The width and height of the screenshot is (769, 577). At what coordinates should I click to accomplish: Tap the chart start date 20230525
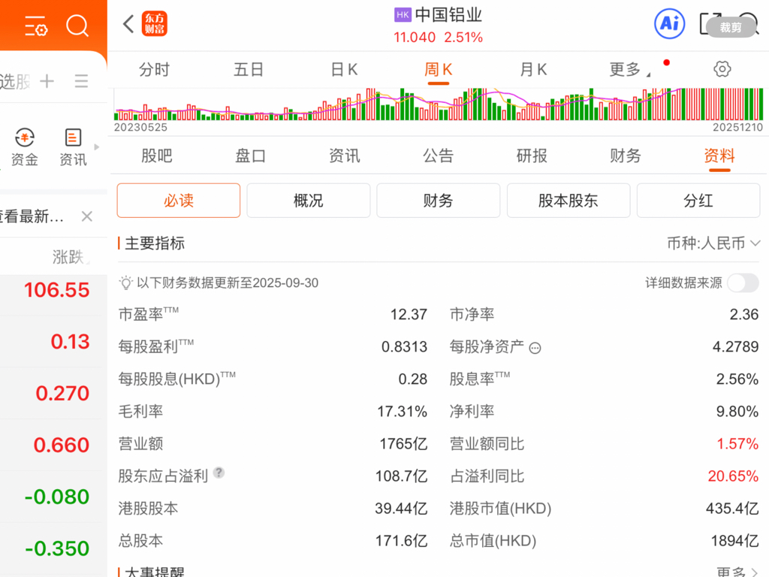point(140,127)
